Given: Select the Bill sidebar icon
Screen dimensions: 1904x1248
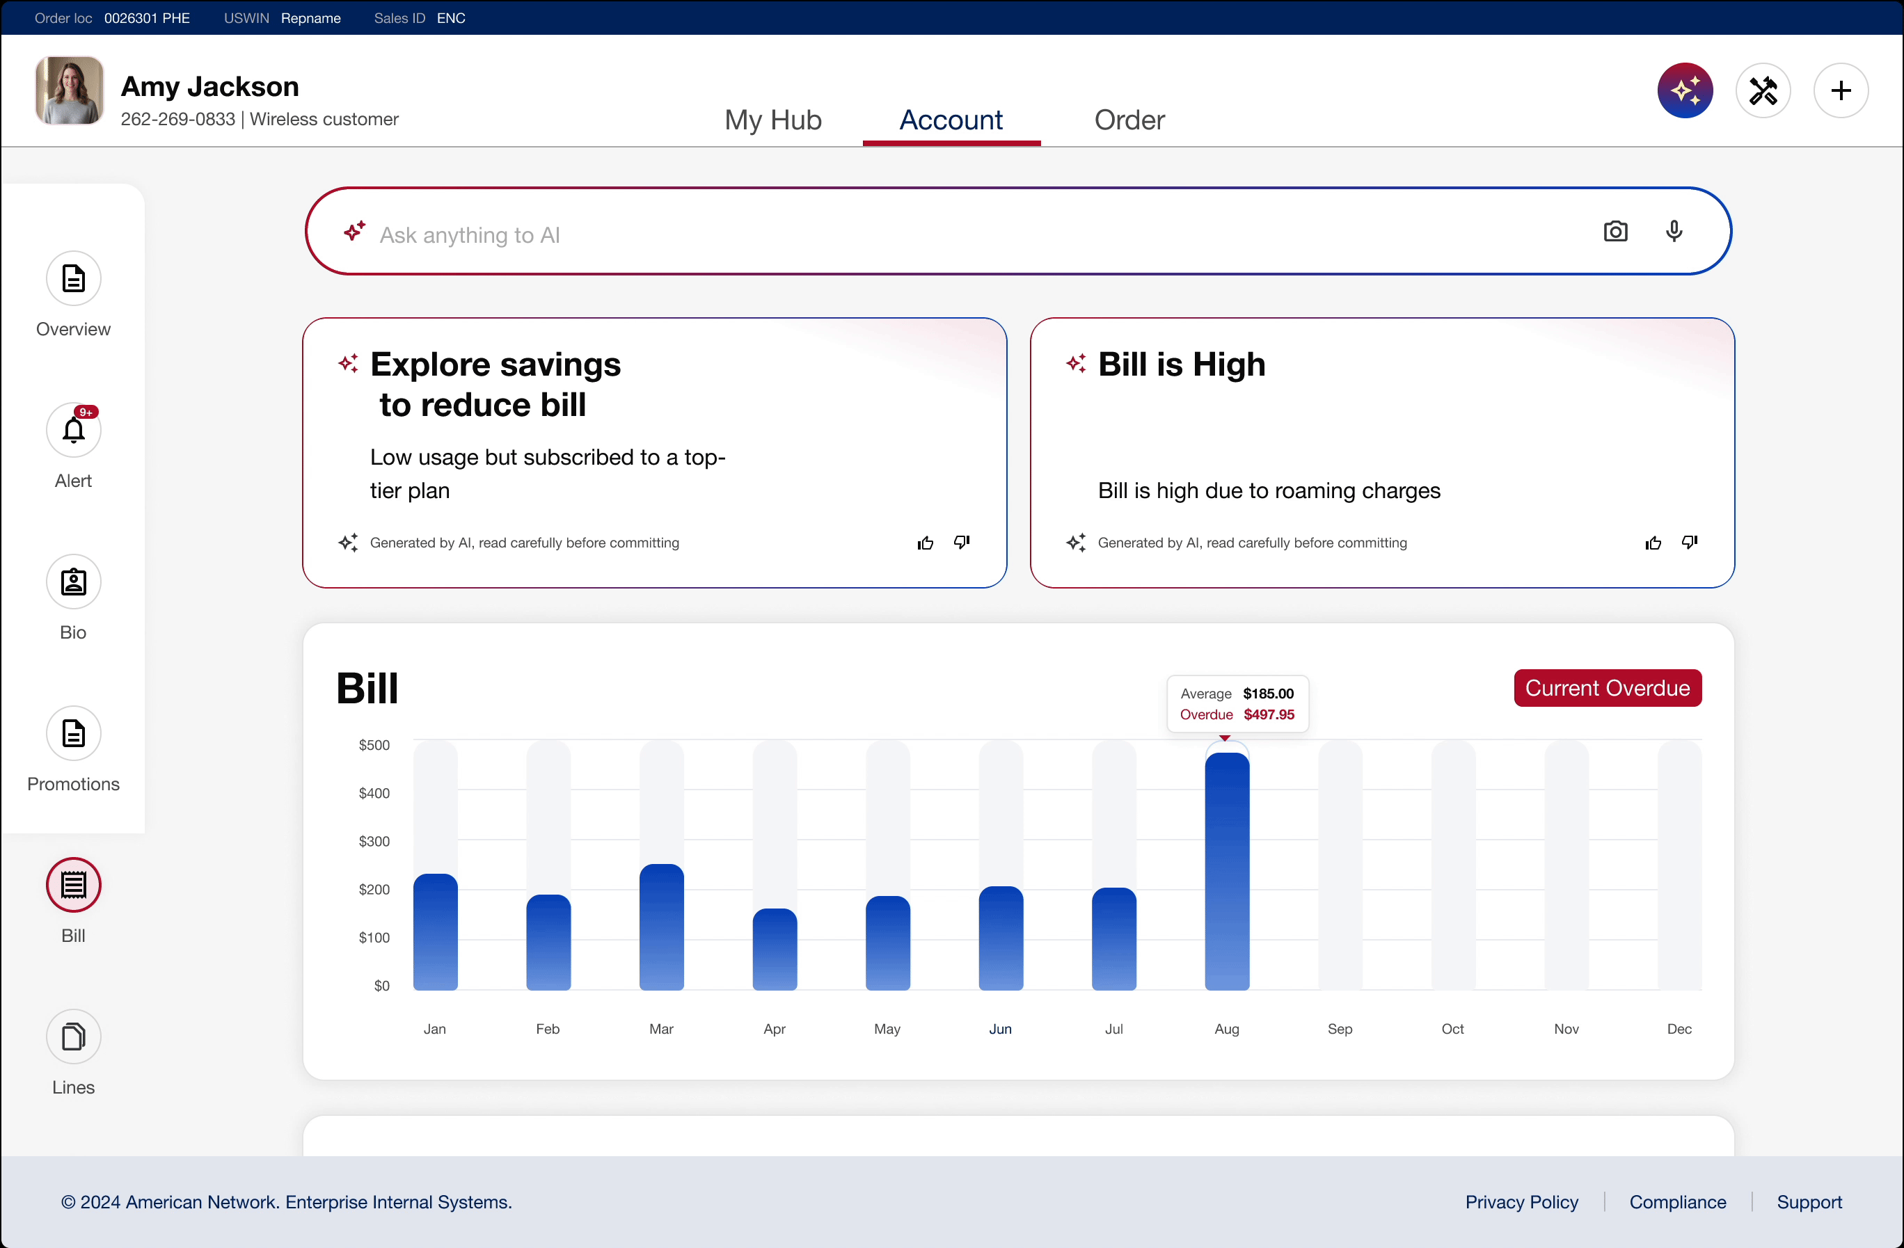Looking at the screenshot, I should [74, 885].
